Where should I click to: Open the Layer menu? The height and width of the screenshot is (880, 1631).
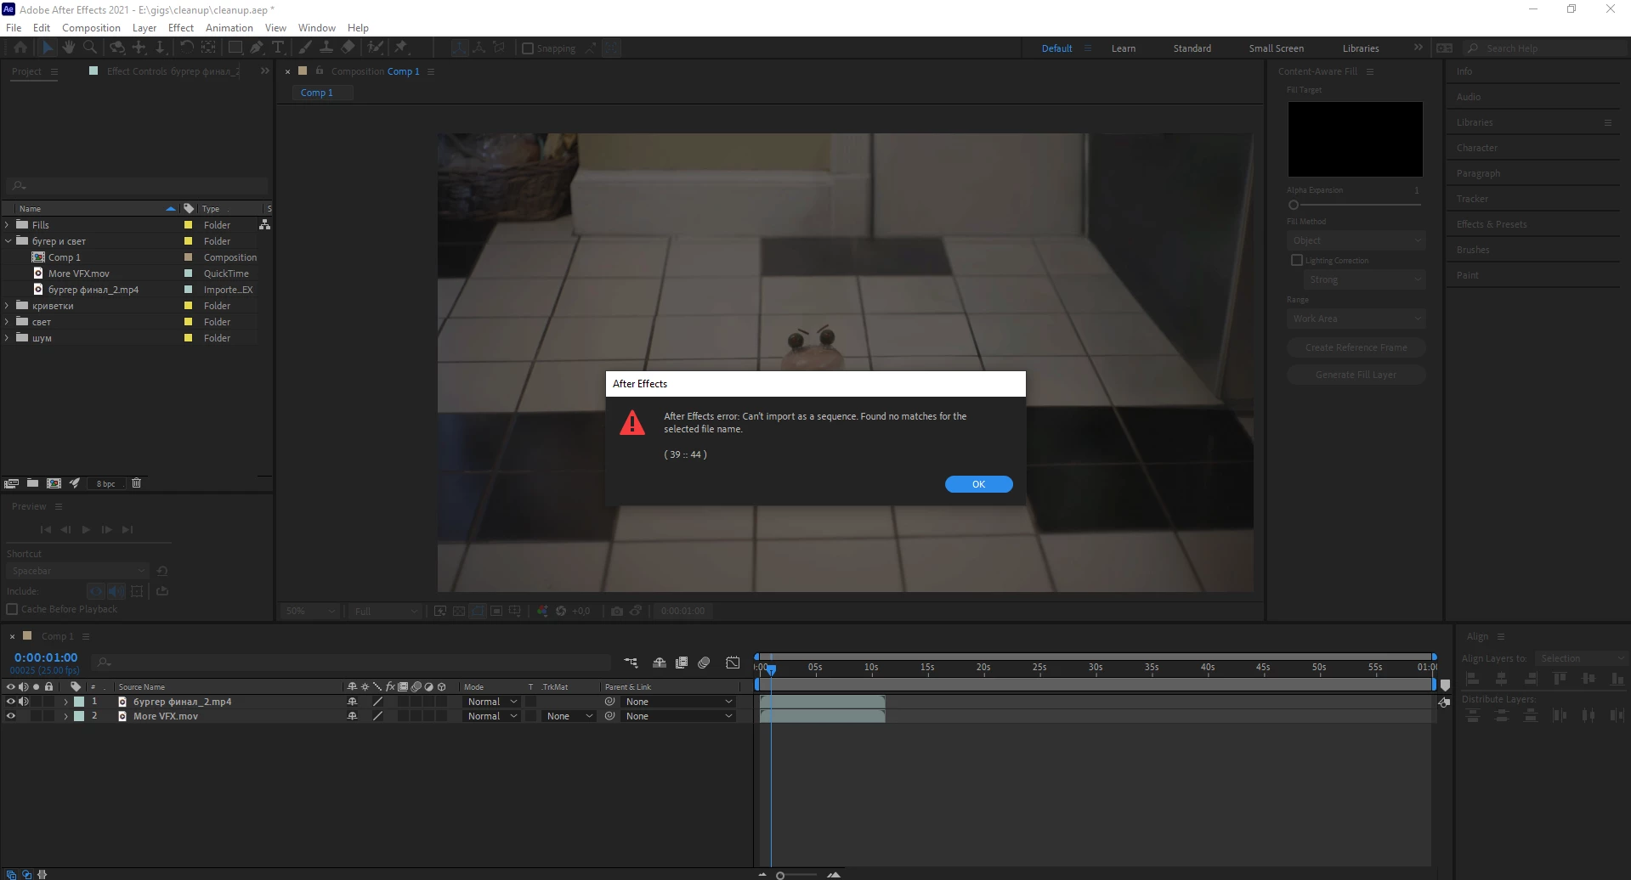(144, 27)
